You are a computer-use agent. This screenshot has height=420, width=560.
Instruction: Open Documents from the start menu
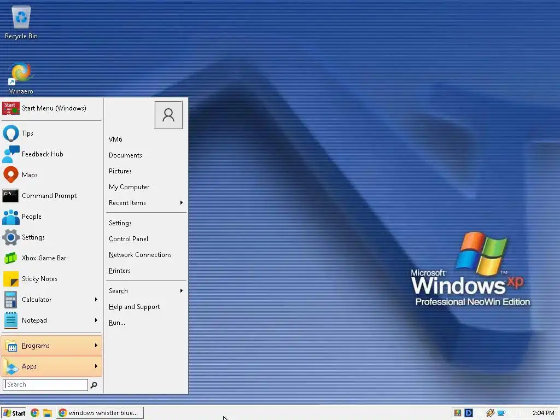tap(146, 155)
